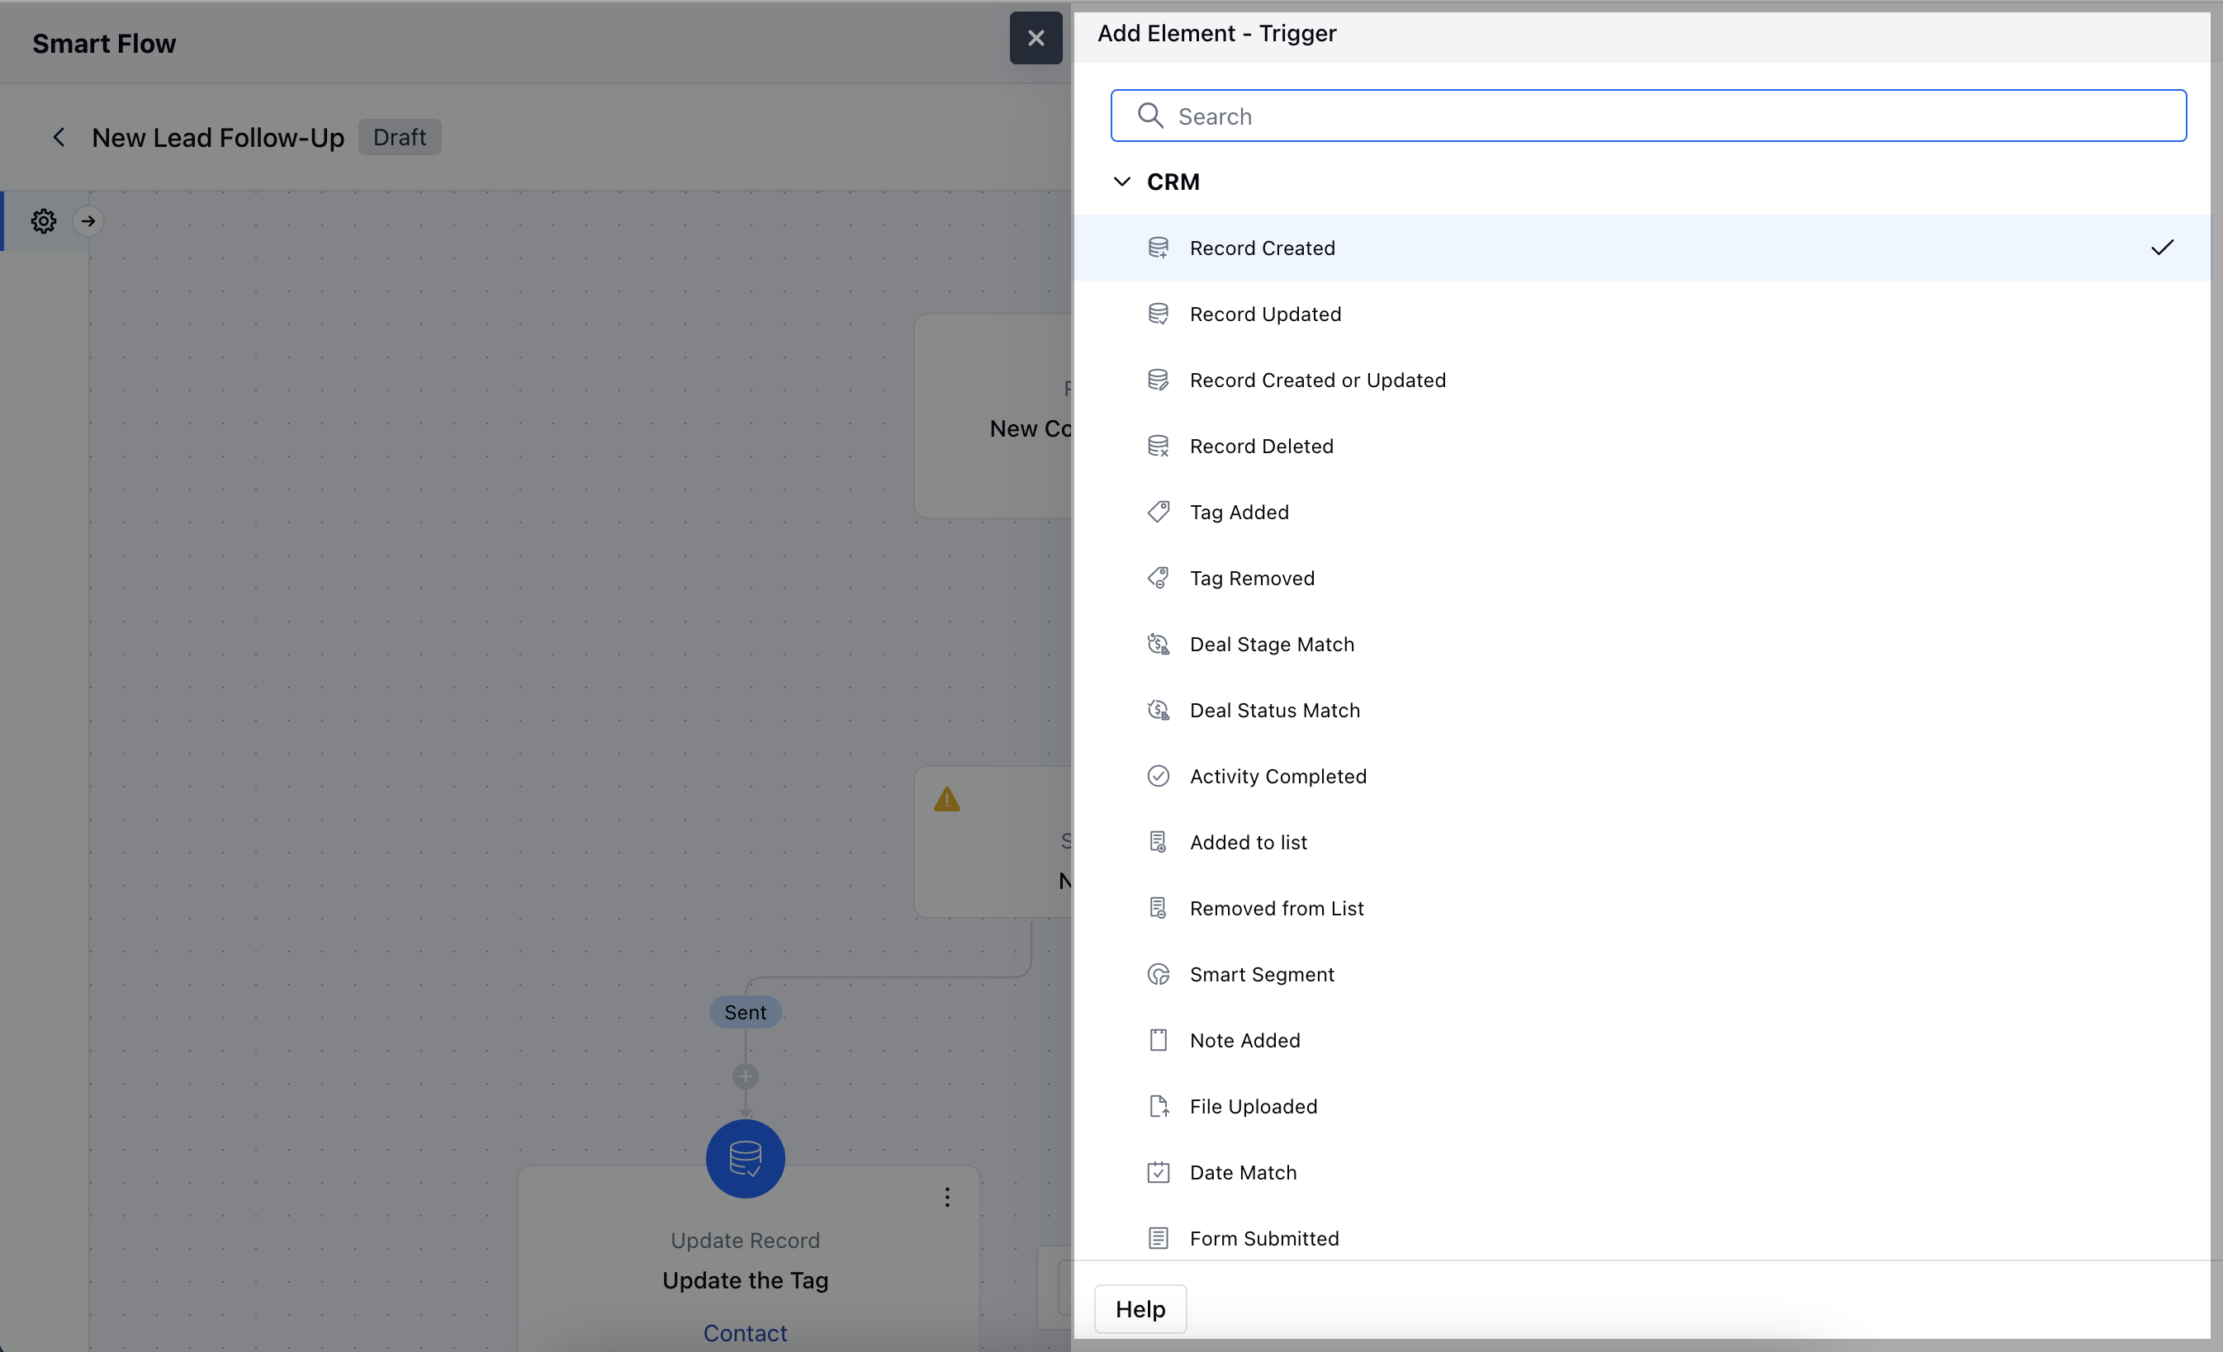Viewport: 2223px width, 1352px height.
Task: Click the Deal Stage Match icon
Action: [x=1159, y=644]
